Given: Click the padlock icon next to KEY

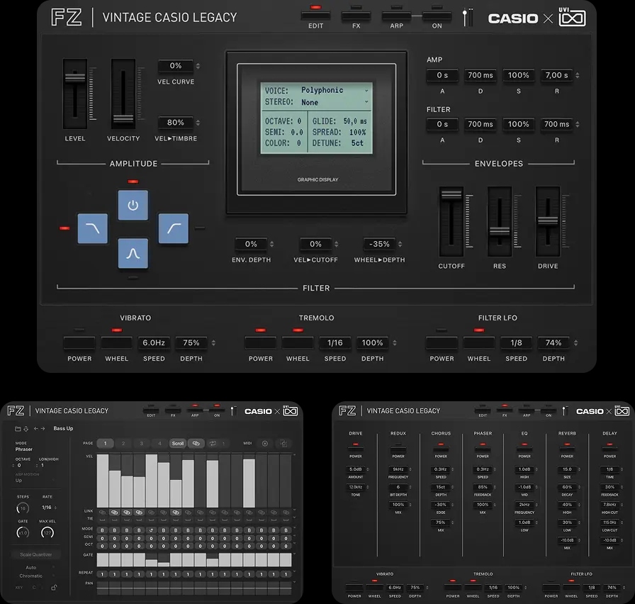Looking at the screenshot, I should [54, 587].
